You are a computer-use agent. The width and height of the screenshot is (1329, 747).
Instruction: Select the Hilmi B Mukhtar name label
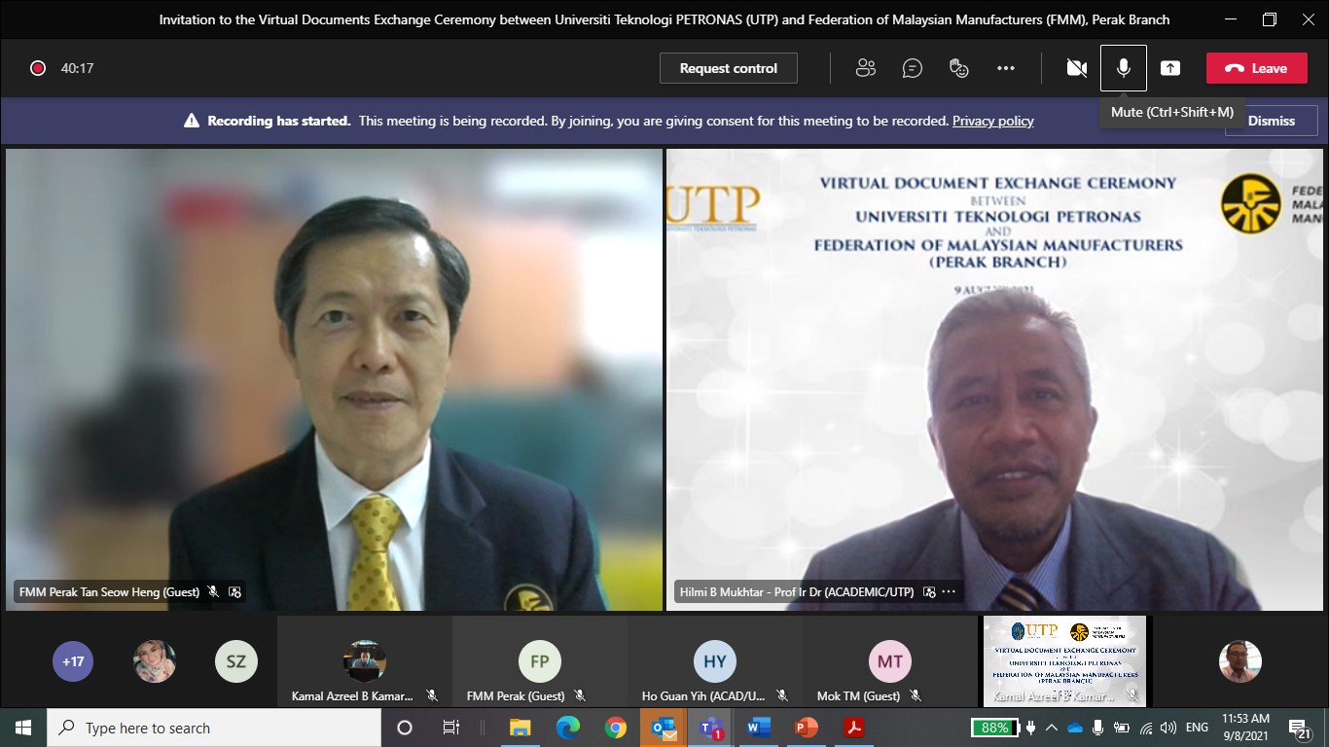point(797,591)
